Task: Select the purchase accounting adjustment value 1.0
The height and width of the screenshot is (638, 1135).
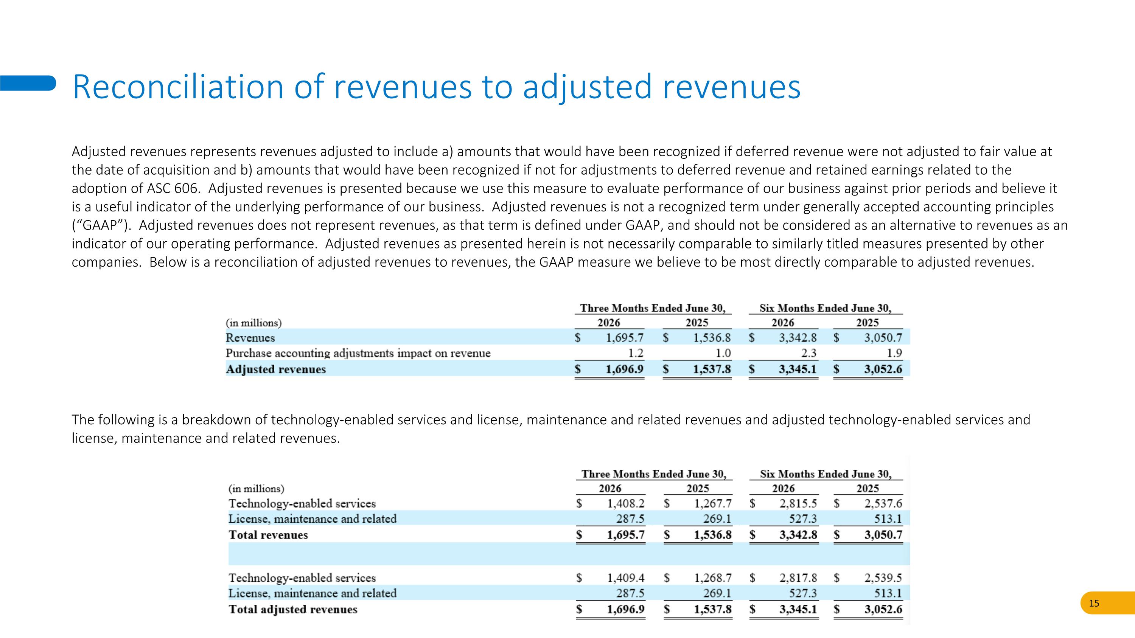Action: tap(723, 353)
